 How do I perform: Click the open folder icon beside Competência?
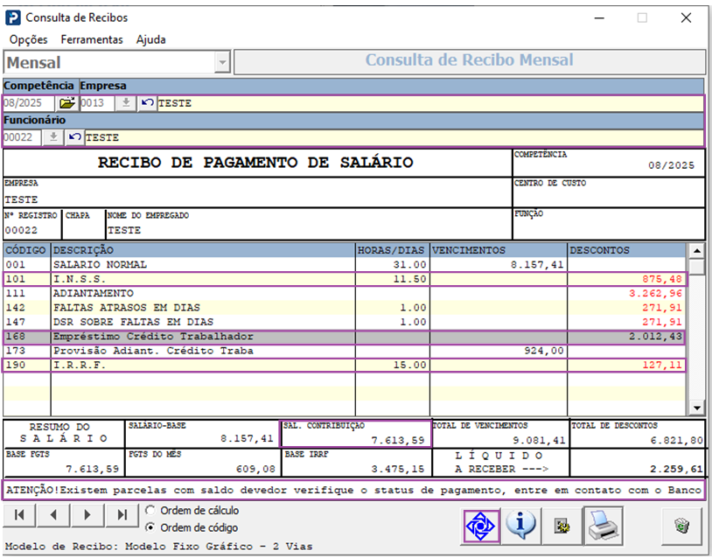coord(67,103)
